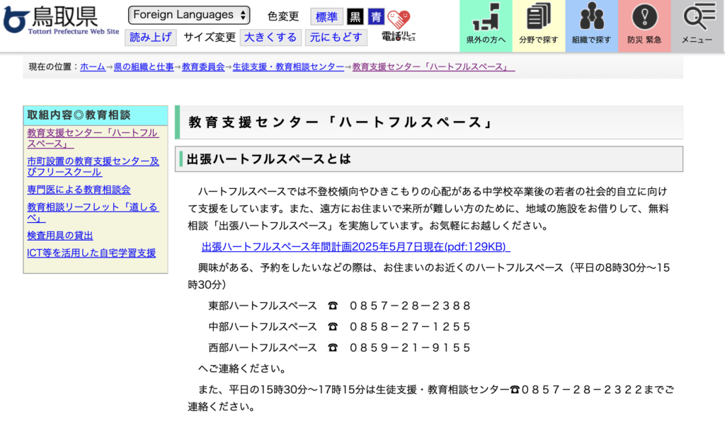Select the 標準 color scheme
This screenshot has width=725, height=428.
click(326, 16)
